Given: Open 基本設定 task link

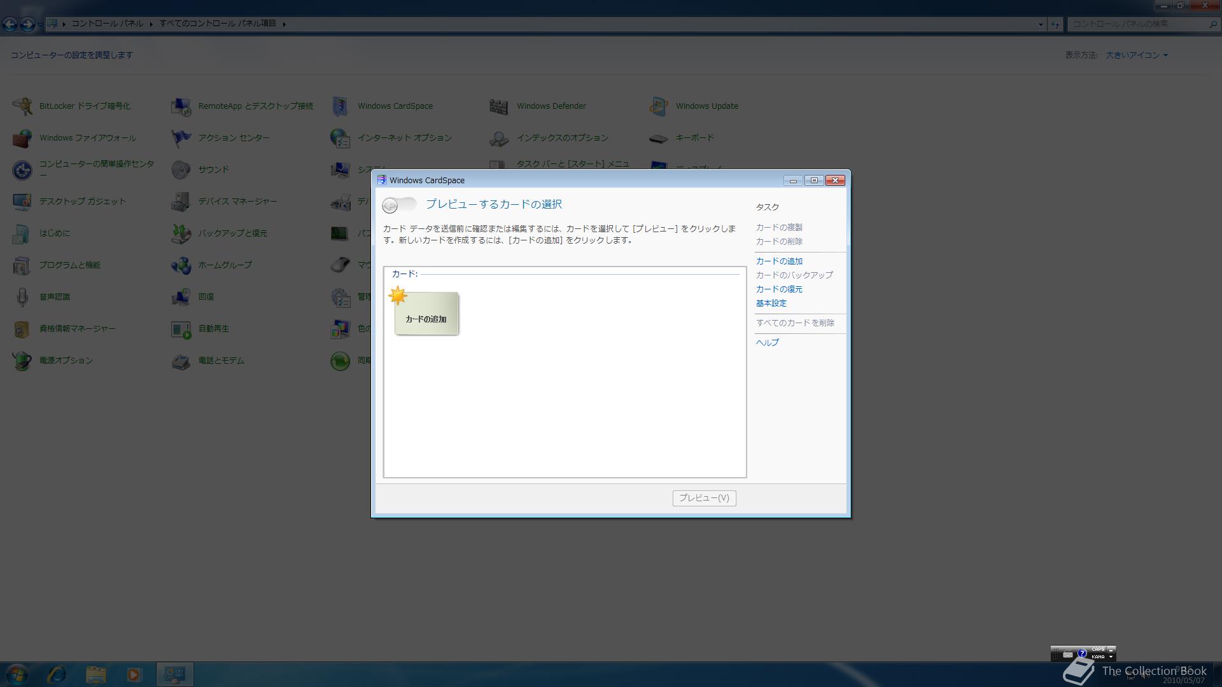Looking at the screenshot, I should (x=771, y=303).
